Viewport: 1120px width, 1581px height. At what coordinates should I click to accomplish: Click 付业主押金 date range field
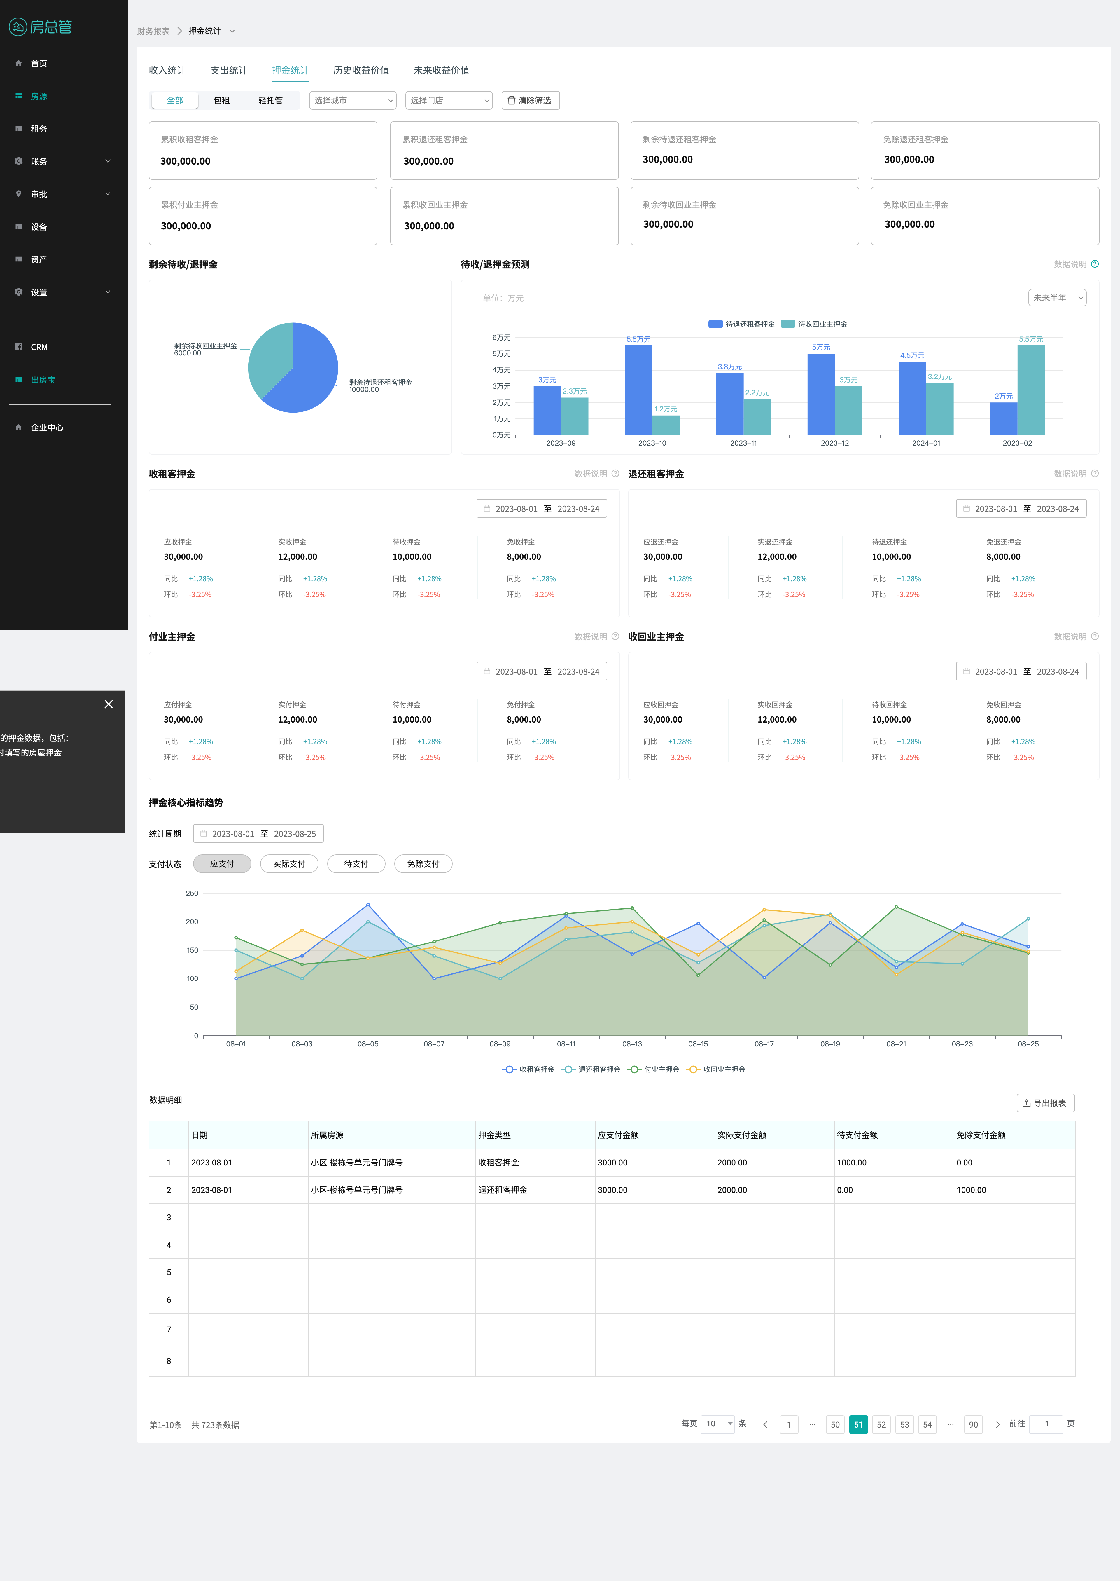541,672
